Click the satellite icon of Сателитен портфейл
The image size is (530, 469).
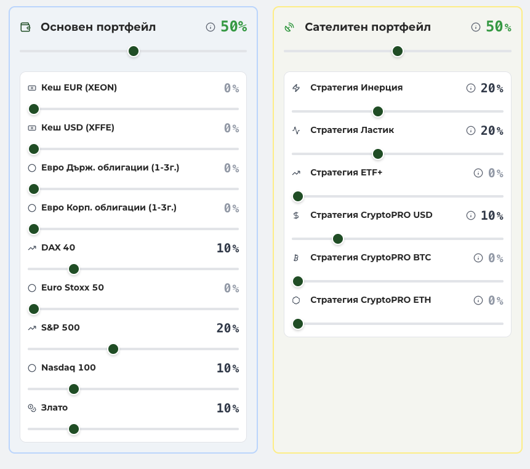tap(289, 27)
